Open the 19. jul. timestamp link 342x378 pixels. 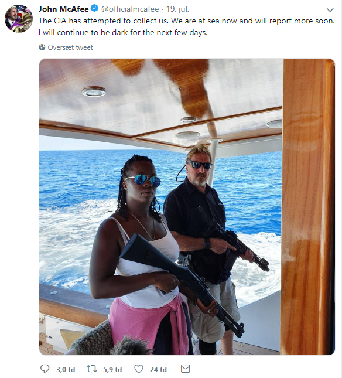(177, 9)
